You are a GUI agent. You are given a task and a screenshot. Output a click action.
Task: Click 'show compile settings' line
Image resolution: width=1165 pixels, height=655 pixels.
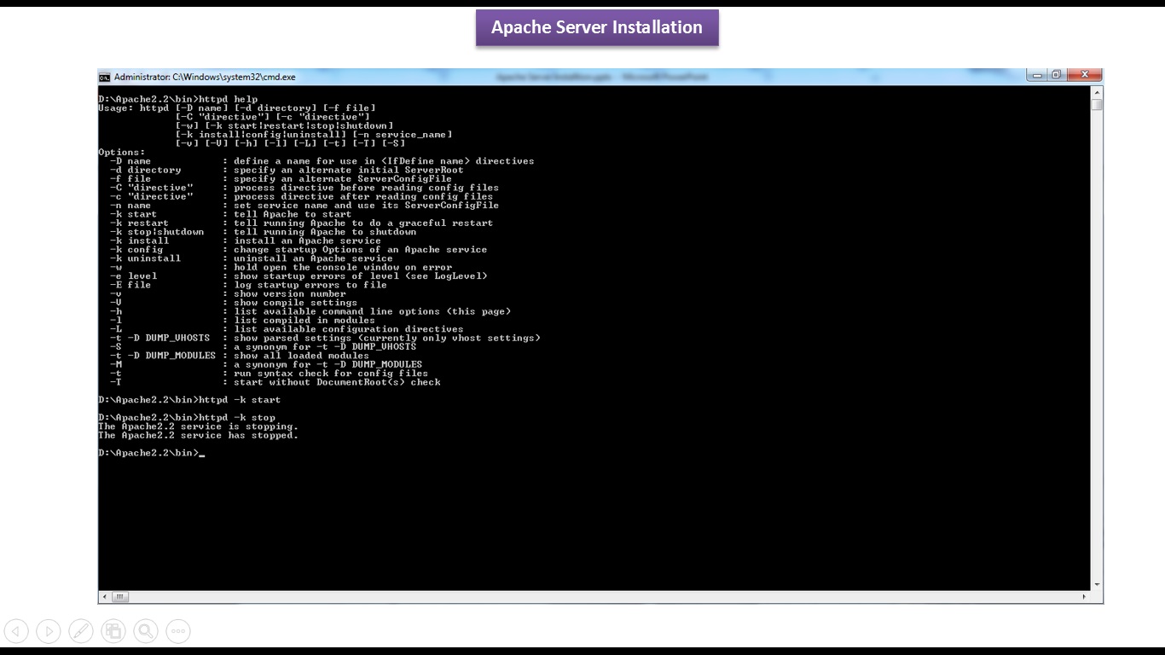coord(296,303)
